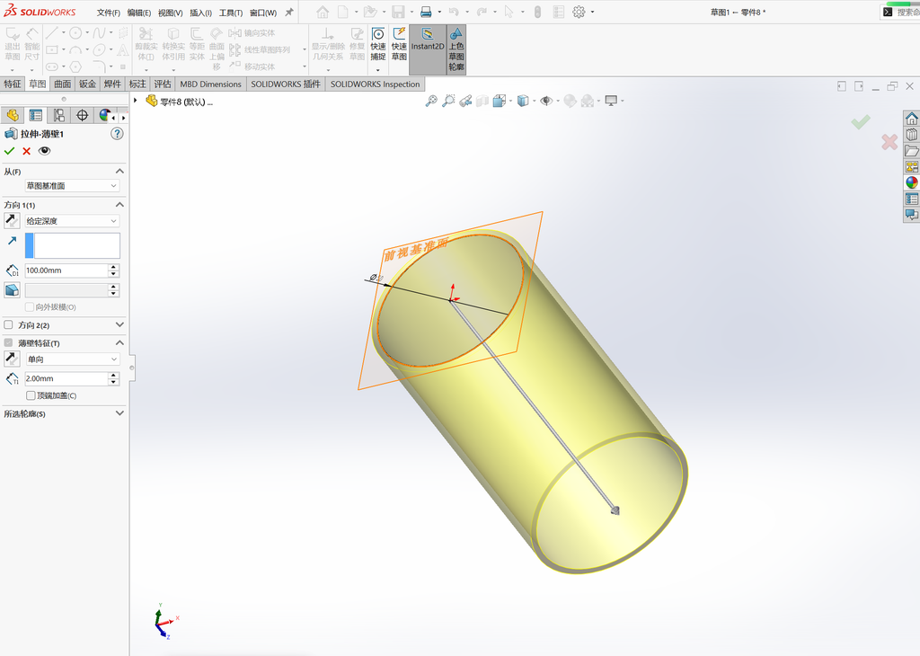Enable the Direction 2 checkbox

[x=8, y=324]
